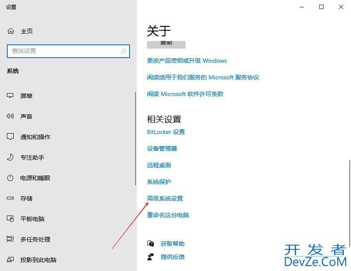Click the 存储 drive icon
This screenshot has width=351, height=271.
(x=10, y=198)
